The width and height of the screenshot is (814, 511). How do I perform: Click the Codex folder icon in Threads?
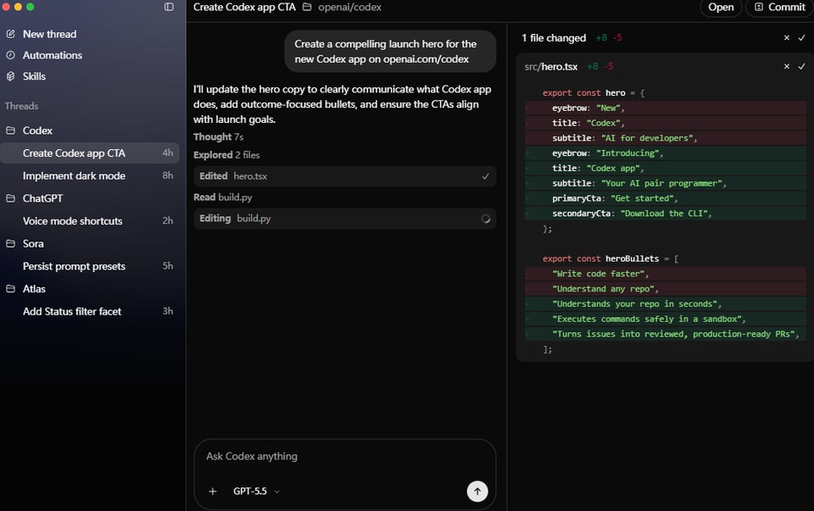[10, 131]
